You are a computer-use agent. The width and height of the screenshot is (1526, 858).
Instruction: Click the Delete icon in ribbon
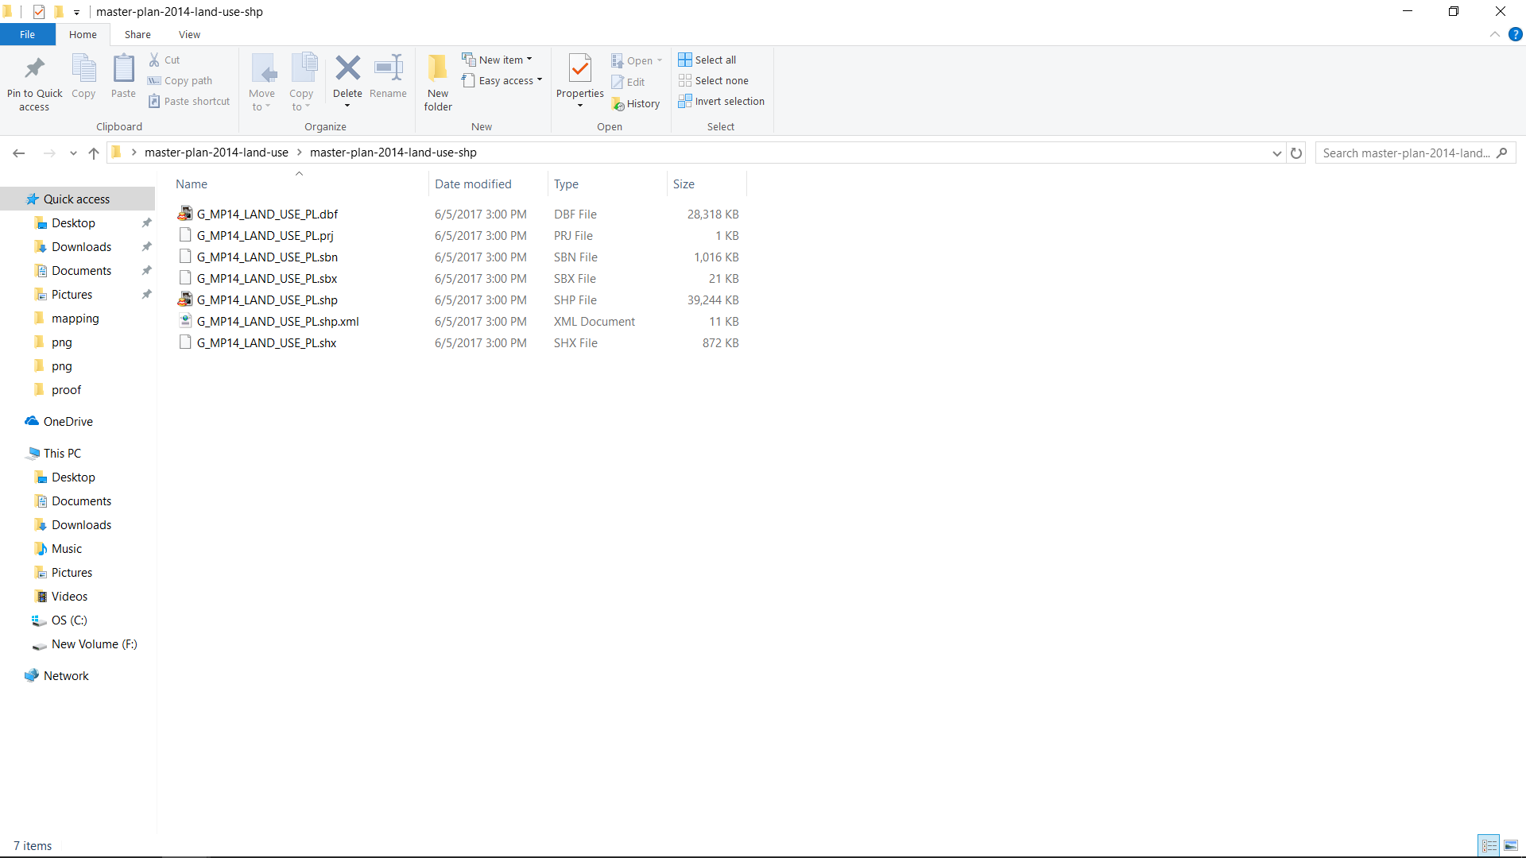(x=347, y=68)
